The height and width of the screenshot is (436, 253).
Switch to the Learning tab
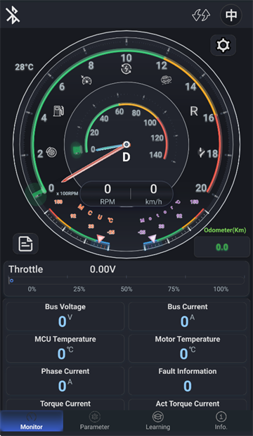pos(158,421)
